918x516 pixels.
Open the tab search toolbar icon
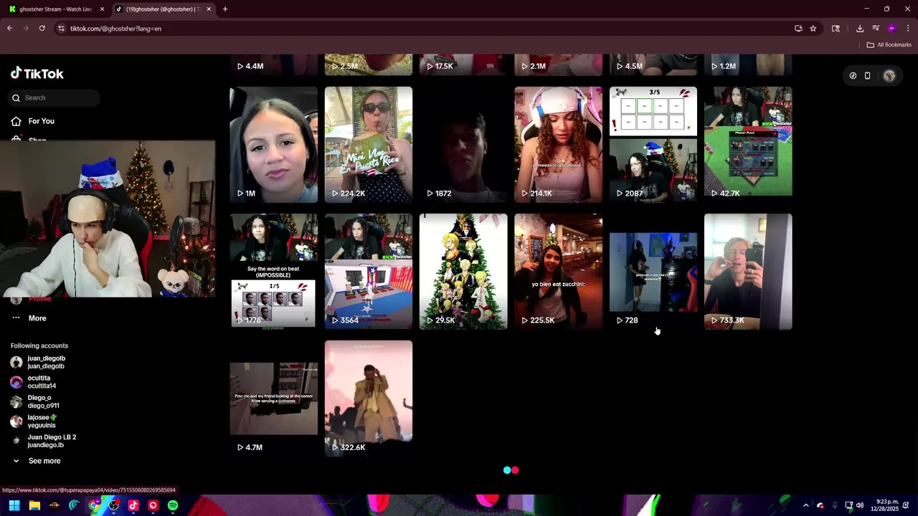[x=836, y=29]
